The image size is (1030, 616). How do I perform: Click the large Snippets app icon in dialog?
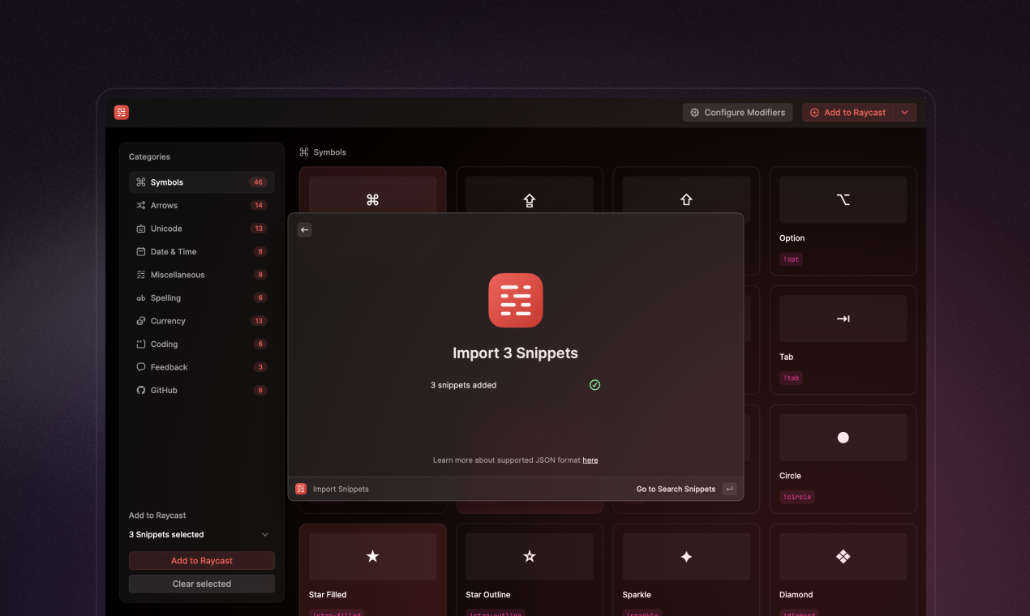[x=516, y=301]
